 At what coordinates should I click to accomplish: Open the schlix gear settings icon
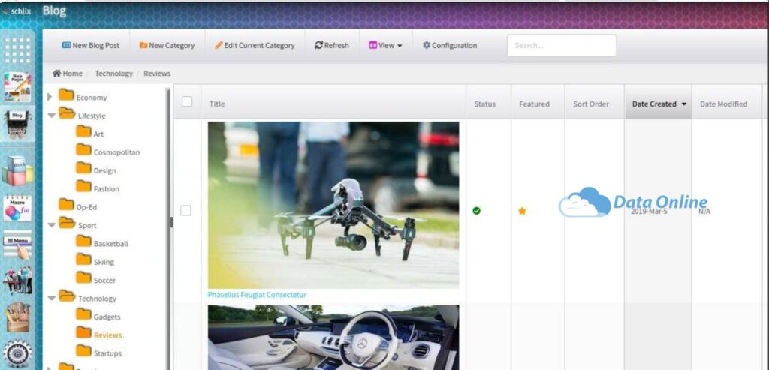(17, 353)
